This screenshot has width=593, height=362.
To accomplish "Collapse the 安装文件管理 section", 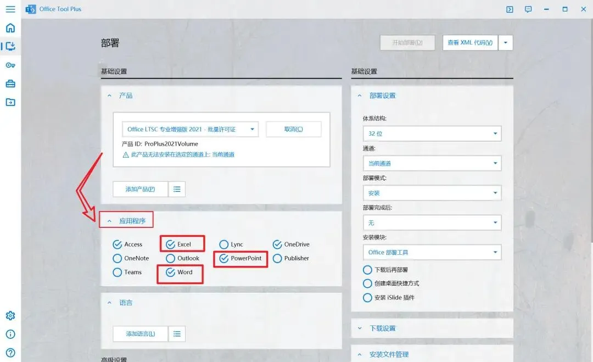I will pyautogui.click(x=360, y=354).
